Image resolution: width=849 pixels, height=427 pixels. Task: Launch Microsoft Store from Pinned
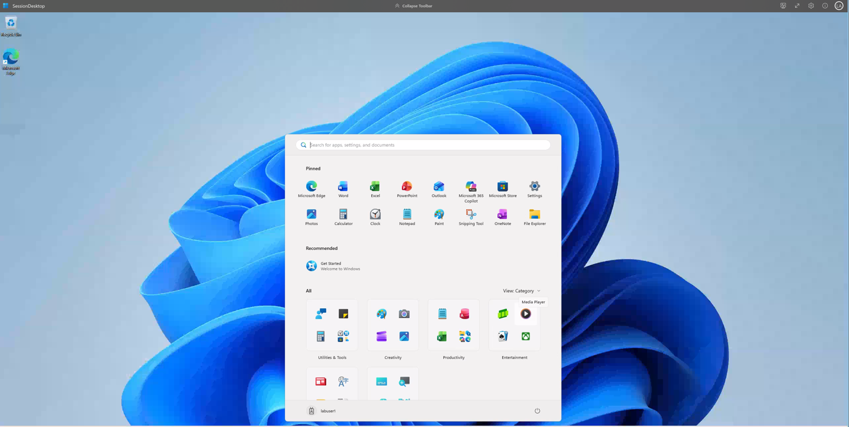point(503,189)
